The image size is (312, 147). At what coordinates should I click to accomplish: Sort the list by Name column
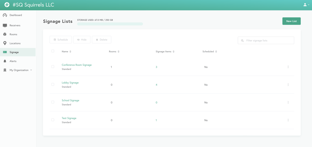(x=66, y=52)
